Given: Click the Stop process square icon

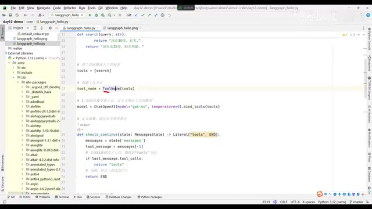Looking at the screenshot, I should click(120, 15).
